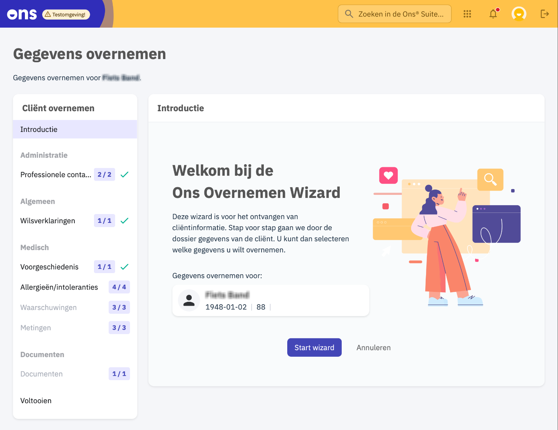Click the Welkom bij de Ons Overnemen Wizard heading

256,181
